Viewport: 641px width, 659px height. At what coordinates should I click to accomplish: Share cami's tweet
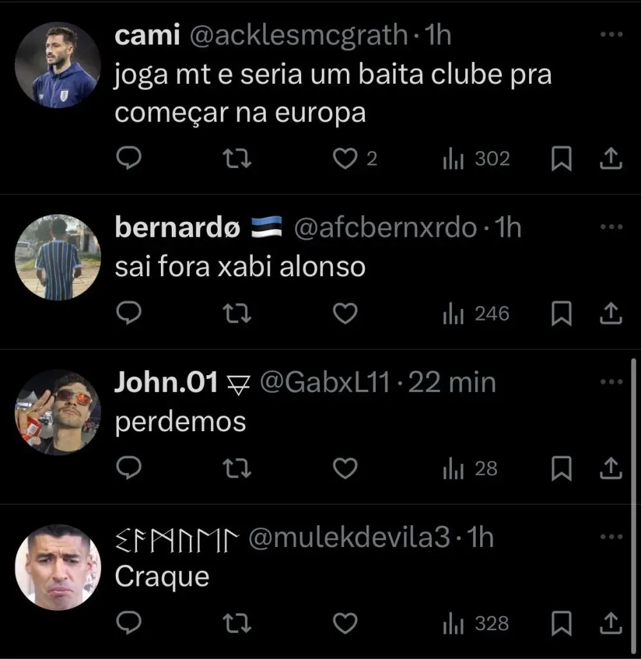(610, 159)
